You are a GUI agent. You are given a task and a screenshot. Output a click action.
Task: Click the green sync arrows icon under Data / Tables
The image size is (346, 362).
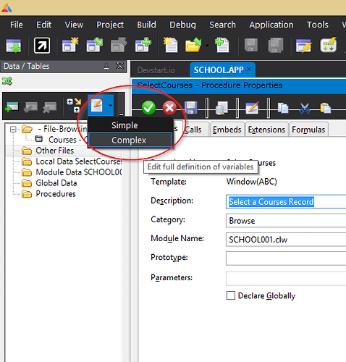[x=7, y=82]
